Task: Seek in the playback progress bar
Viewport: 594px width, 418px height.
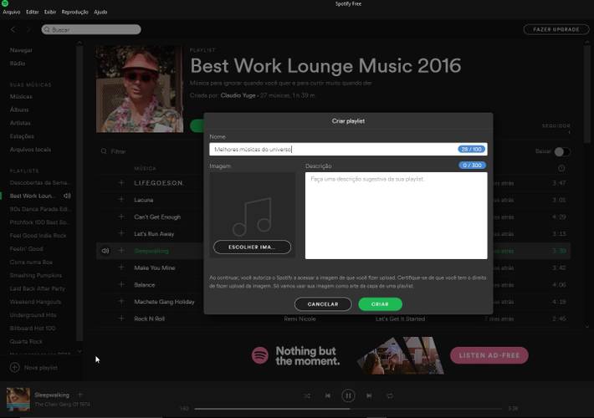Action: 348,409
